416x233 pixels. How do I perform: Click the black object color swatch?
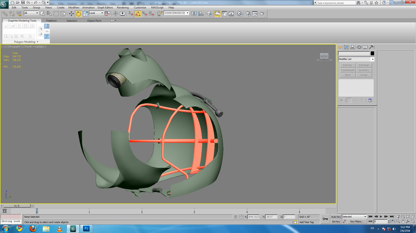[372, 53]
